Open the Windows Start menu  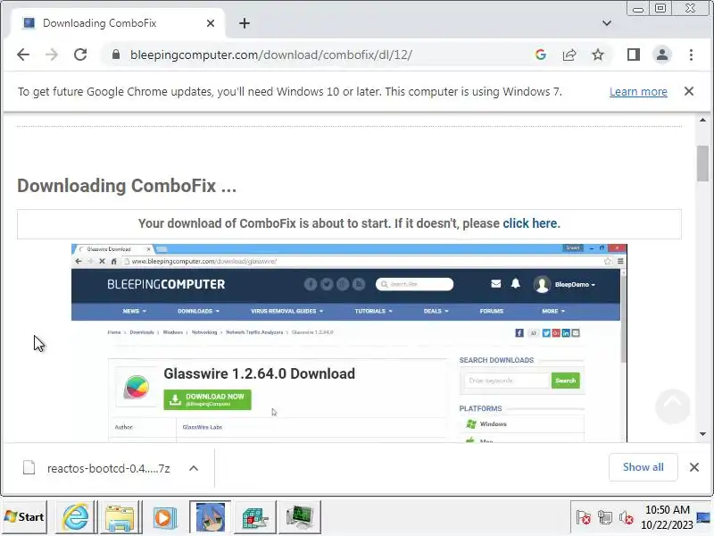coord(25,517)
